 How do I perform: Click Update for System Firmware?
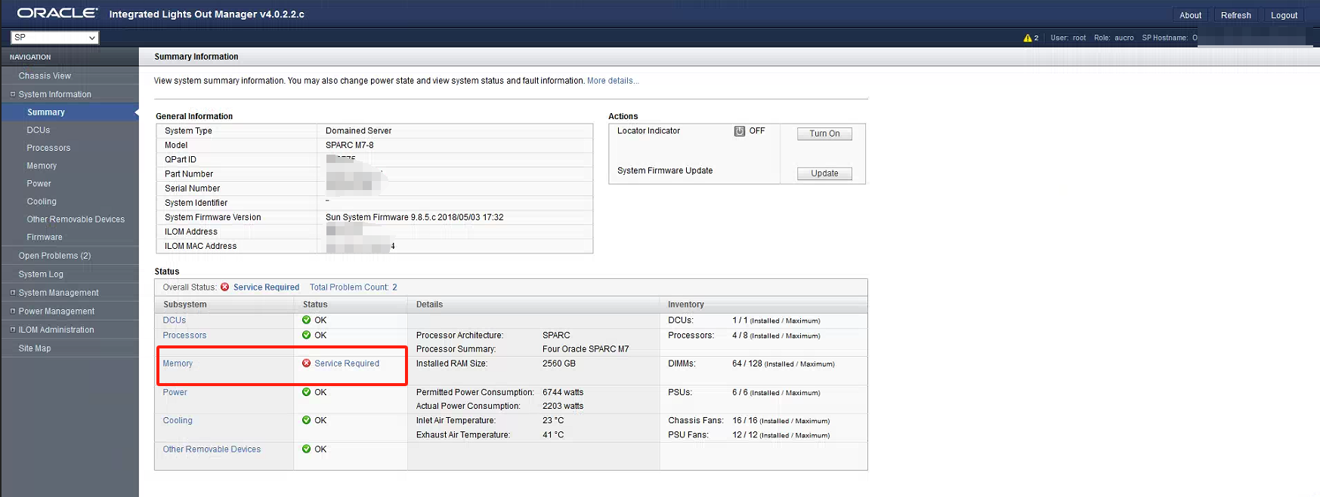click(x=824, y=173)
